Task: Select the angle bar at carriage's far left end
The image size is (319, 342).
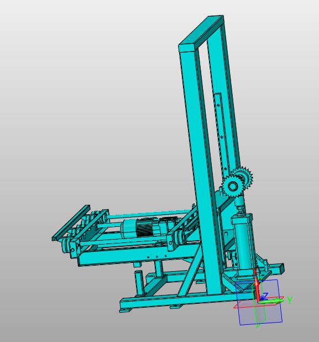Action: pos(71,222)
